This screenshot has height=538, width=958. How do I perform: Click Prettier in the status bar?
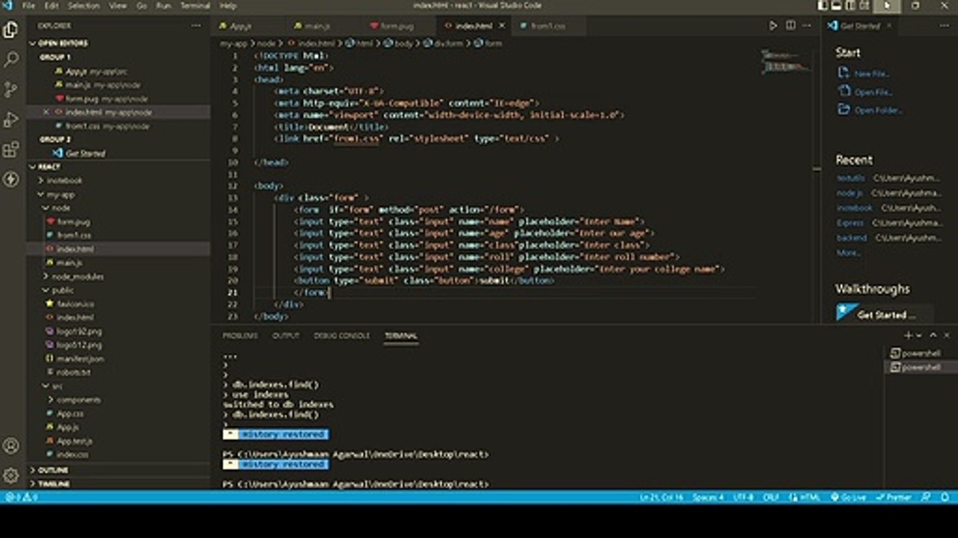(894, 497)
